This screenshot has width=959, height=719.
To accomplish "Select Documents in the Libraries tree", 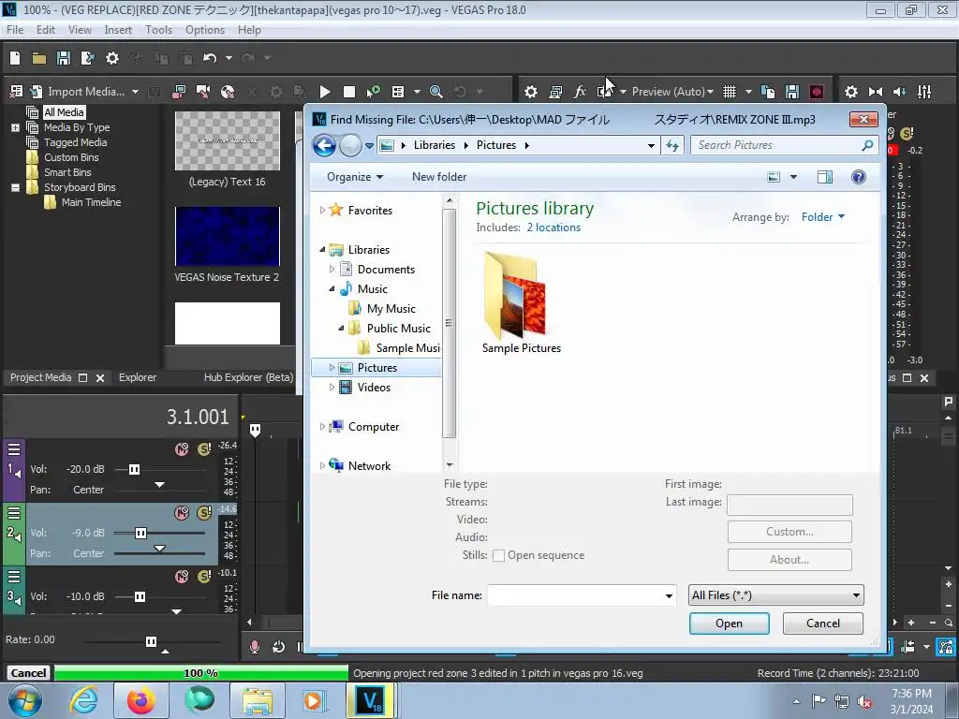I will (385, 270).
